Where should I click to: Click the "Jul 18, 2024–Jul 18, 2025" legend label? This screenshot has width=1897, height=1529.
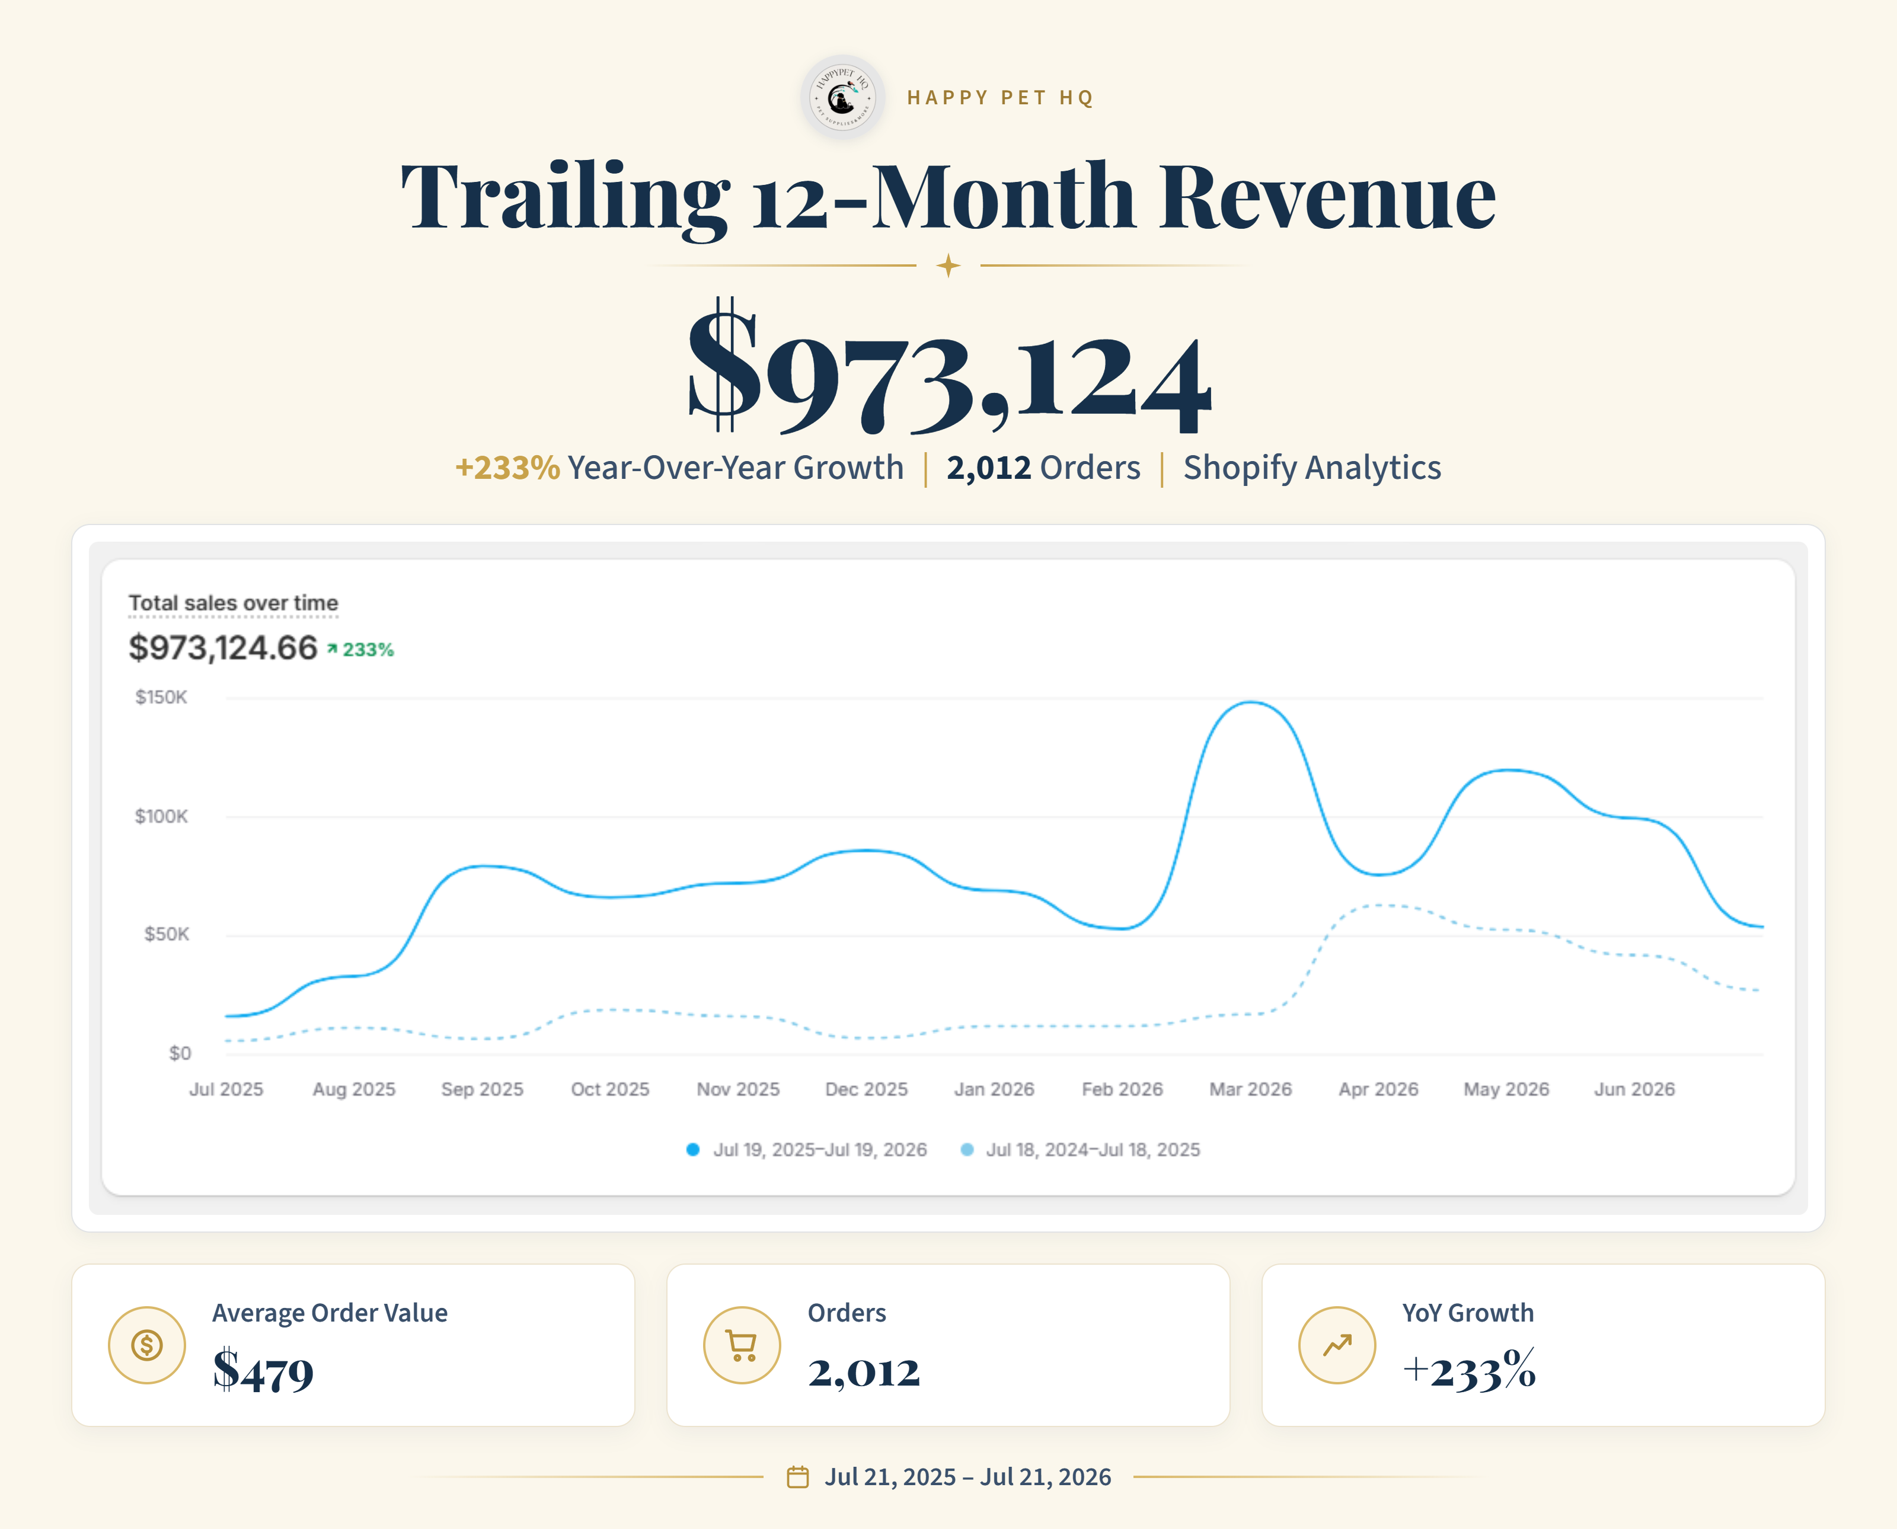(x=1093, y=1149)
